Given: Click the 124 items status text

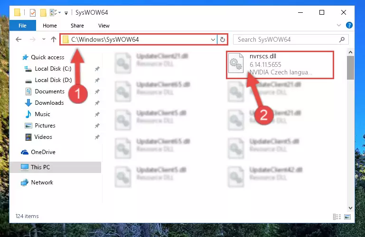Looking at the screenshot, I should point(27,216).
